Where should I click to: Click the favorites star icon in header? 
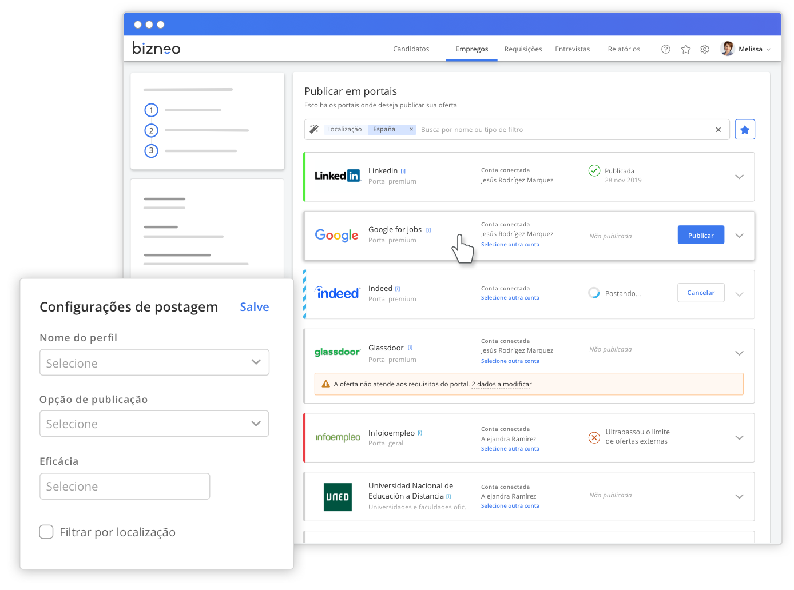pos(686,49)
